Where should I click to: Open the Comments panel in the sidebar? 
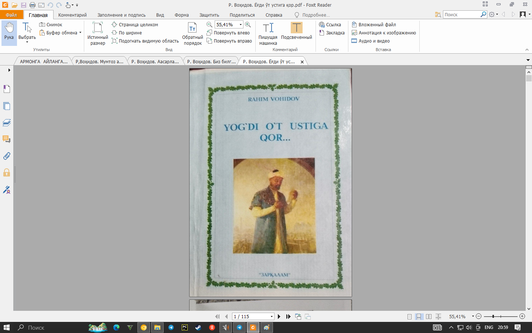pyautogui.click(x=7, y=139)
